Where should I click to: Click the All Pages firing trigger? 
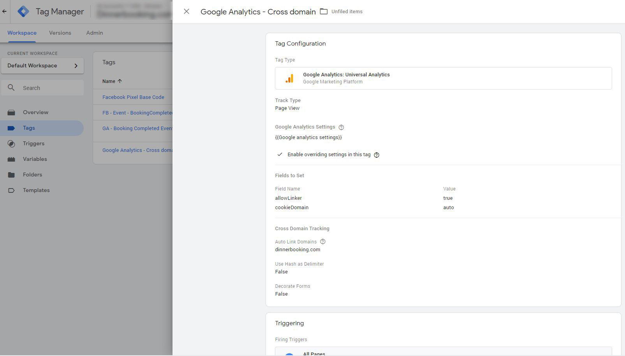click(444, 351)
